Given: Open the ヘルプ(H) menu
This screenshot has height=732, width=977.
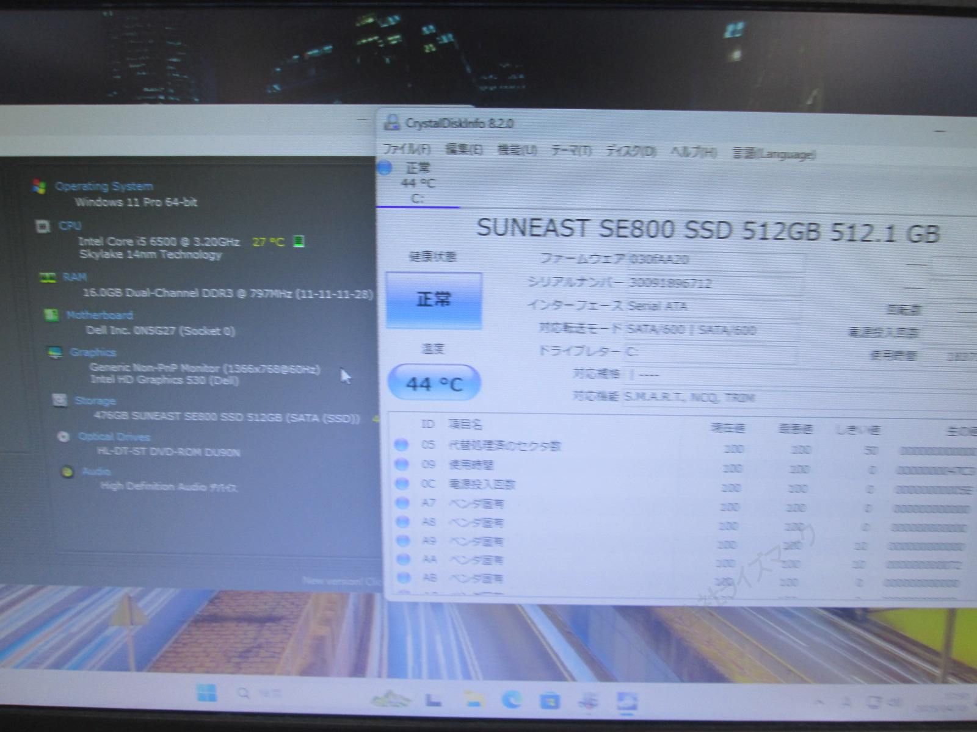Looking at the screenshot, I should 694,152.
